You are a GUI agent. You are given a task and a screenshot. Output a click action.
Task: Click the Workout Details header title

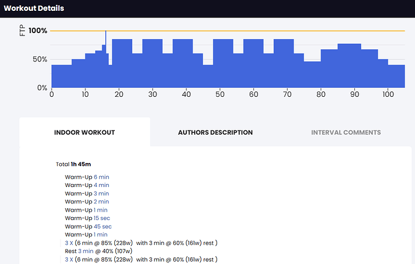pos(33,8)
